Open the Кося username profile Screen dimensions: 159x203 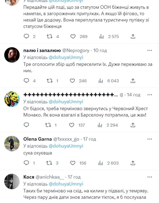(28, 177)
